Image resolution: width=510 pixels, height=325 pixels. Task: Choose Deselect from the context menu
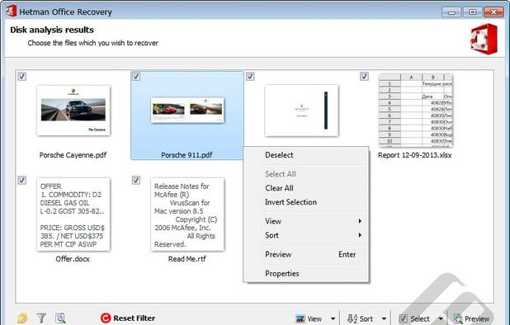(306, 155)
